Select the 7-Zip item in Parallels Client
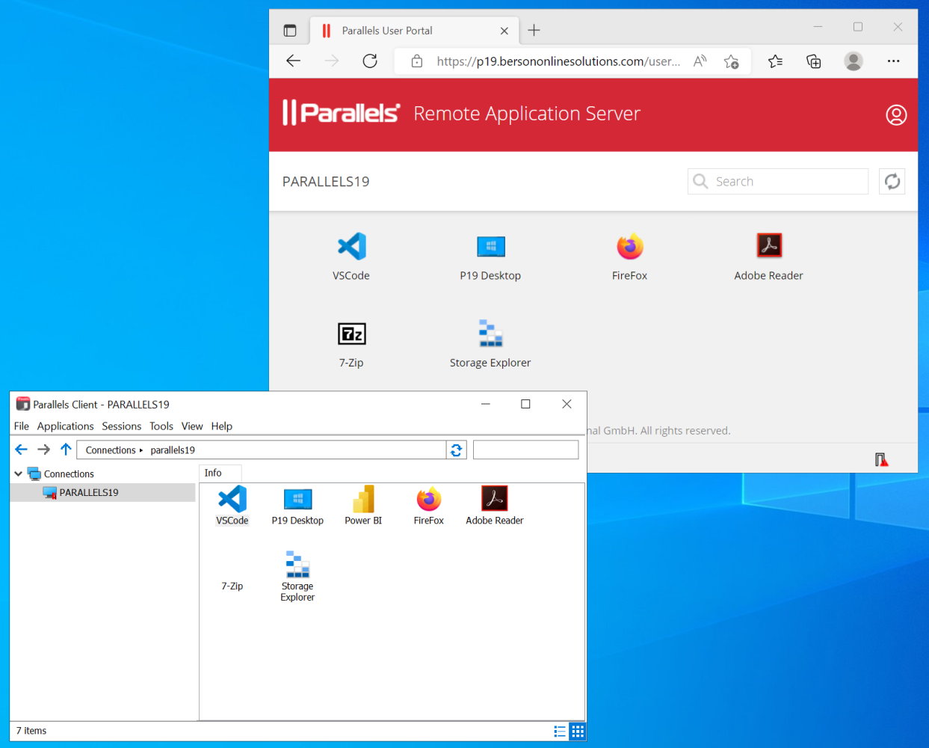Viewport: 929px width, 748px height. (232, 586)
